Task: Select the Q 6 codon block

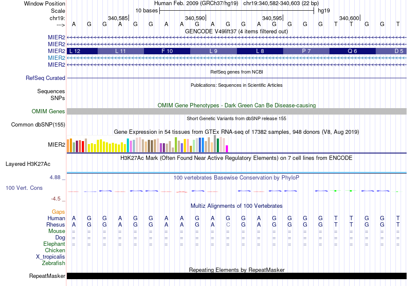Action: (352, 51)
